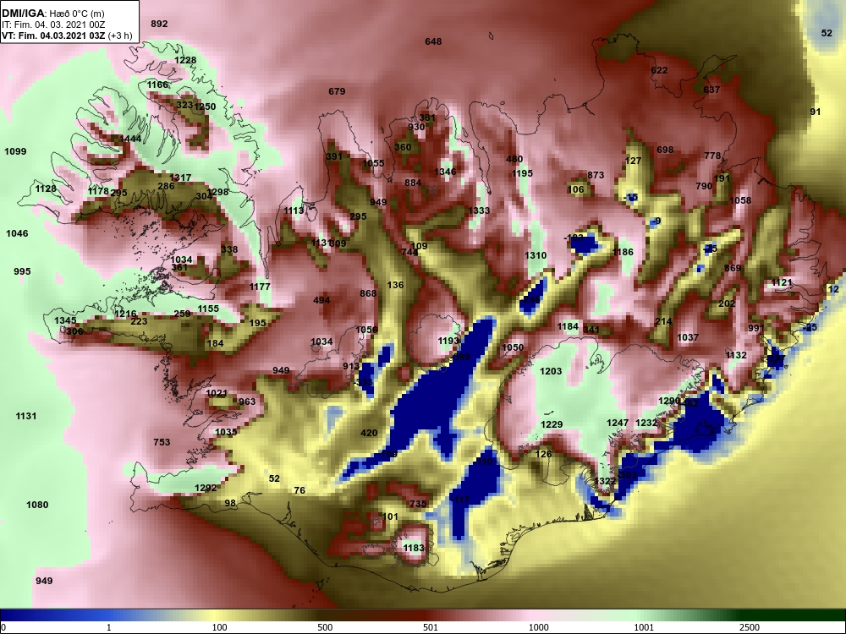Select the 1058 label
Screen dimensions: 846x634
pos(740,200)
